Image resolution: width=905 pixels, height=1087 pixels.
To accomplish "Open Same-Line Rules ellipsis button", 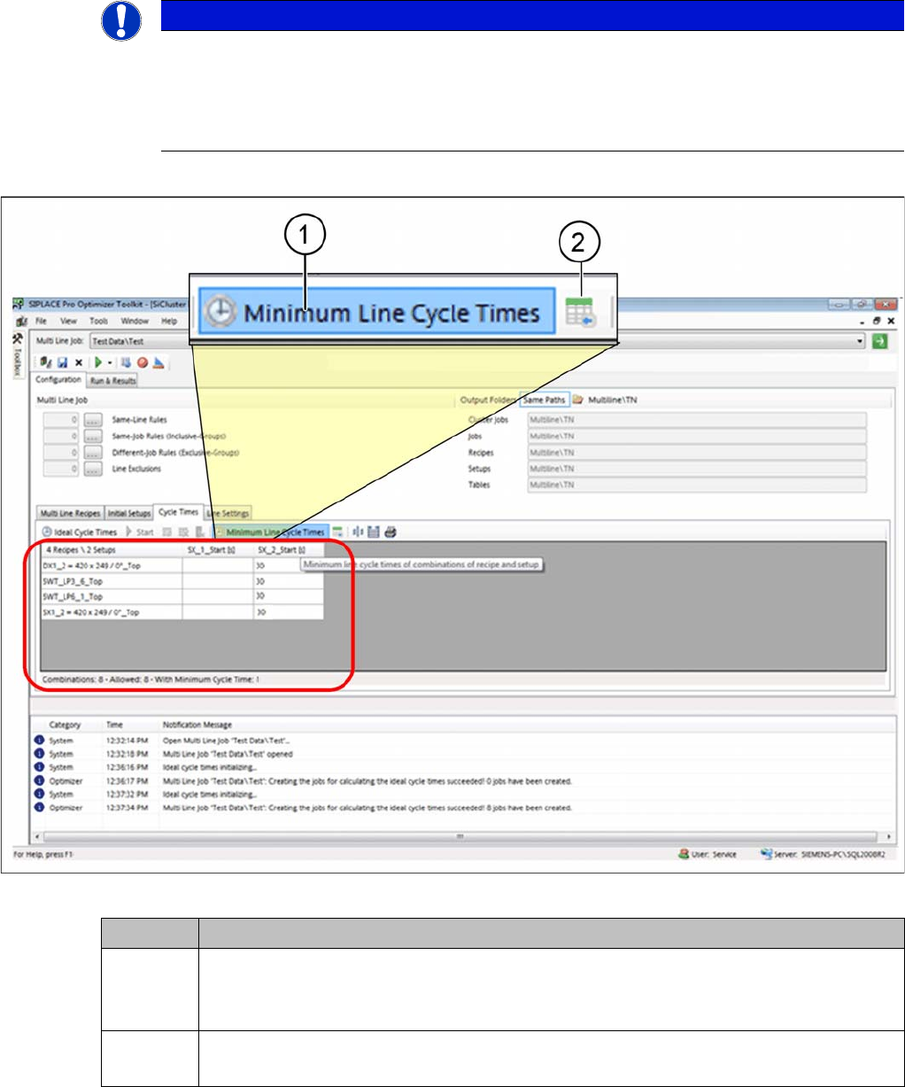I will coord(93,420).
